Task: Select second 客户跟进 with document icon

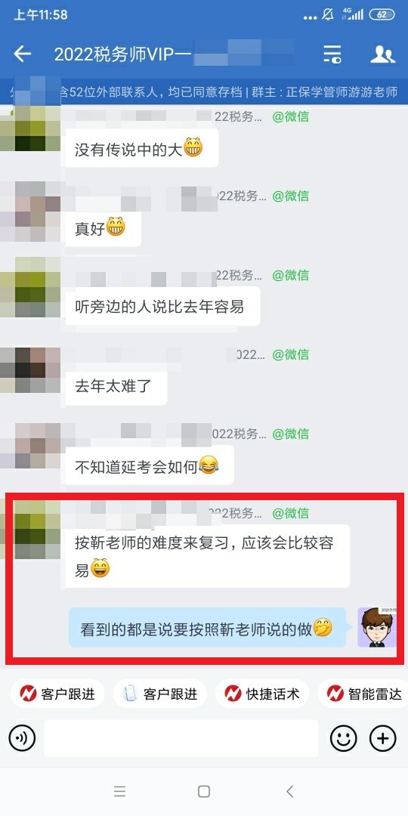Action: 159,694
